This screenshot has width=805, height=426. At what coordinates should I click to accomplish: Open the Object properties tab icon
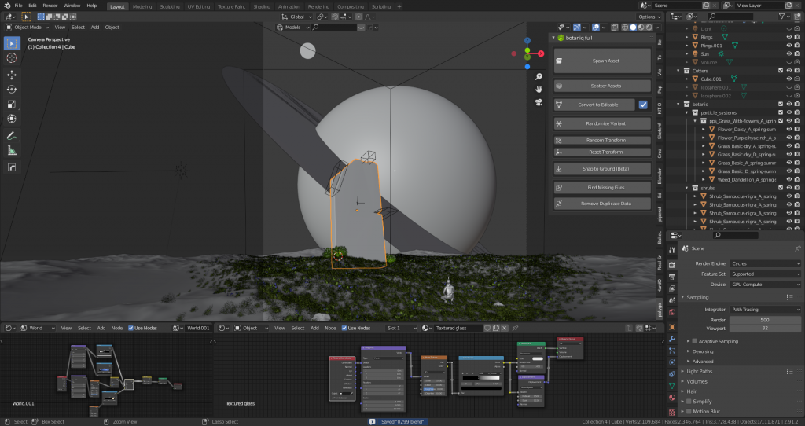click(x=672, y=327)
